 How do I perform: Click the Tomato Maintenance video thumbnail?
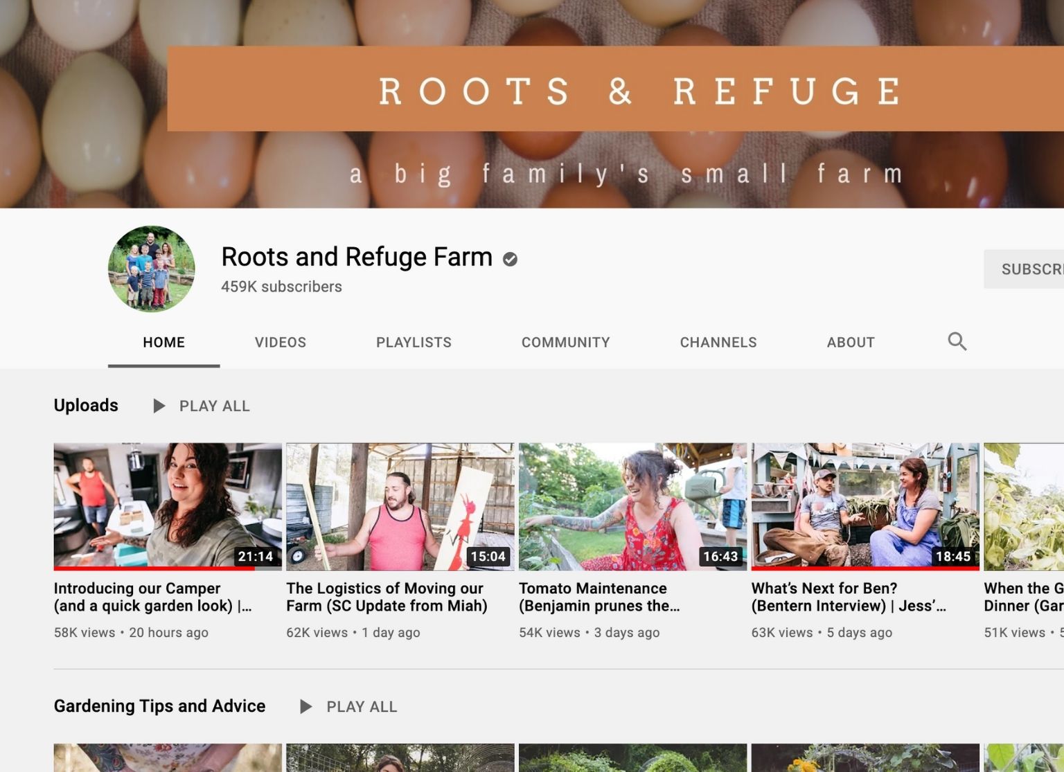[632, 506]
